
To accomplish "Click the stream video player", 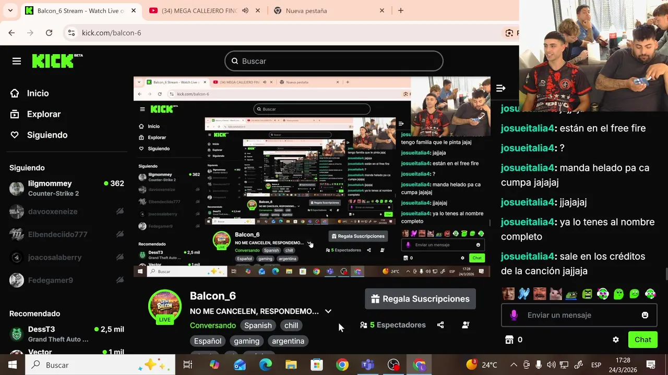I will pos(312,177).
